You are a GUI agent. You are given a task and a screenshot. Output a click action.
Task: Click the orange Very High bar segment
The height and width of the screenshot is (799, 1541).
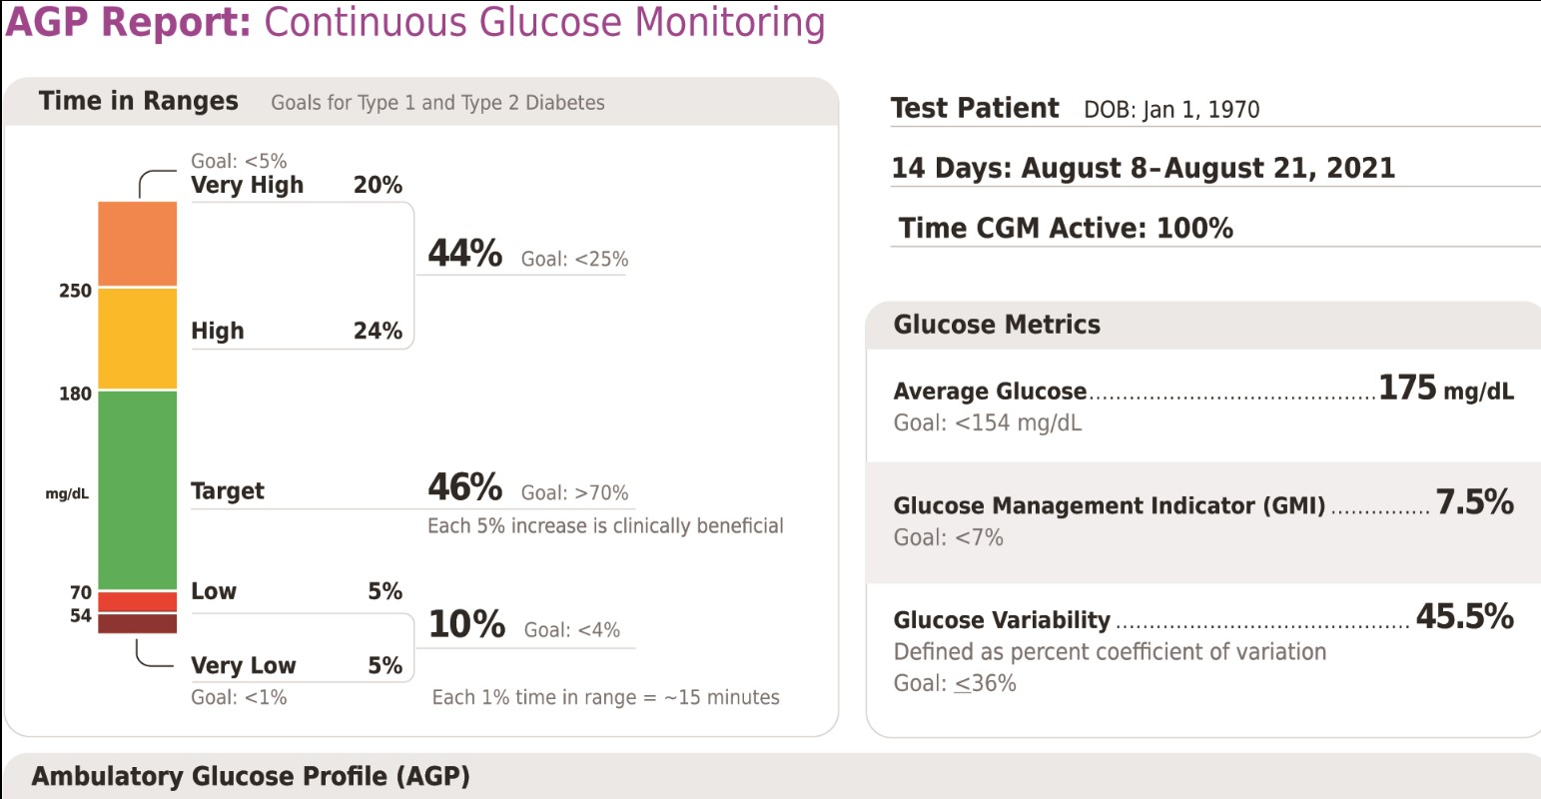pos(137,244)
